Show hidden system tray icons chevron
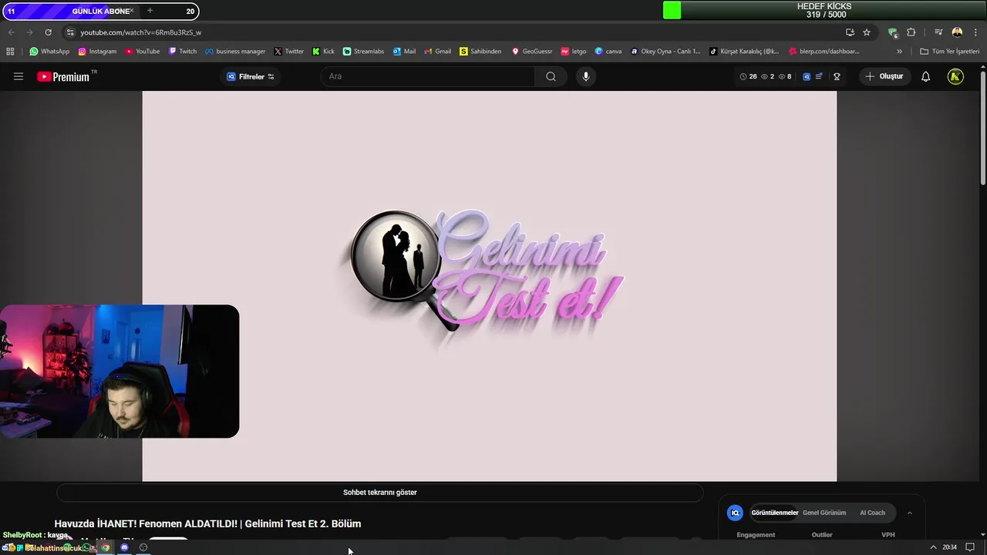This screenshot has width=987, height=555. coord(933,547)
